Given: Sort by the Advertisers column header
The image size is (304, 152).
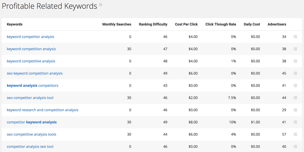Looking at the screenshot, I should (277, 24).
